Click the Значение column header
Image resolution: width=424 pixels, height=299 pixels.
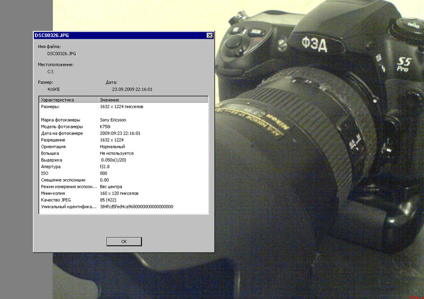[153, 100]
